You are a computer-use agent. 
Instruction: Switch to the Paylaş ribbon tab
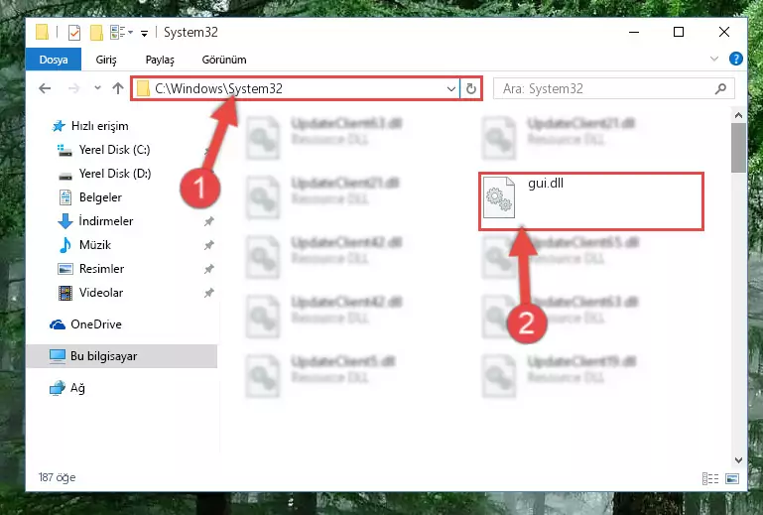coord(160,60)
